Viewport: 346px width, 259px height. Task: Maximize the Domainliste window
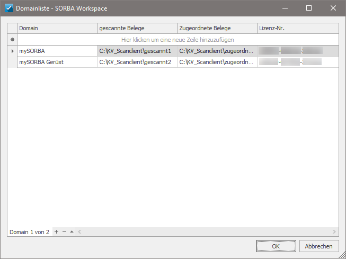tap(309, 8)
